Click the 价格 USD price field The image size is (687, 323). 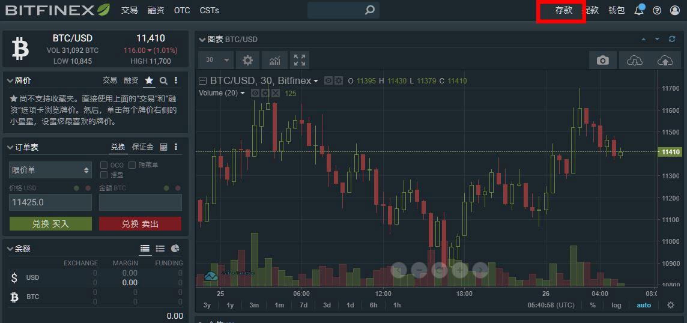(x=50, y=202)
